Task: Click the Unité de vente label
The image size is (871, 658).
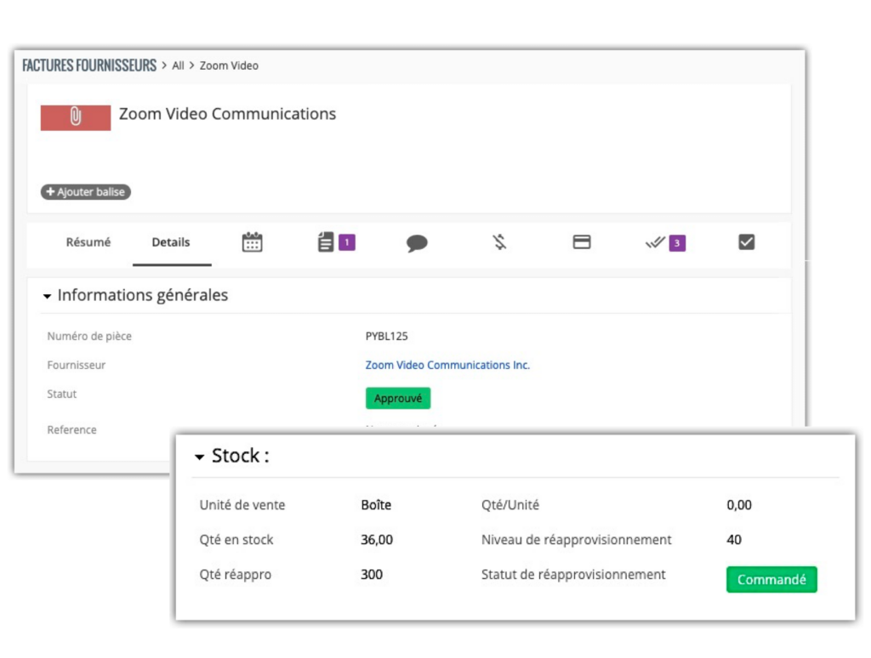Action: (242, 505)
